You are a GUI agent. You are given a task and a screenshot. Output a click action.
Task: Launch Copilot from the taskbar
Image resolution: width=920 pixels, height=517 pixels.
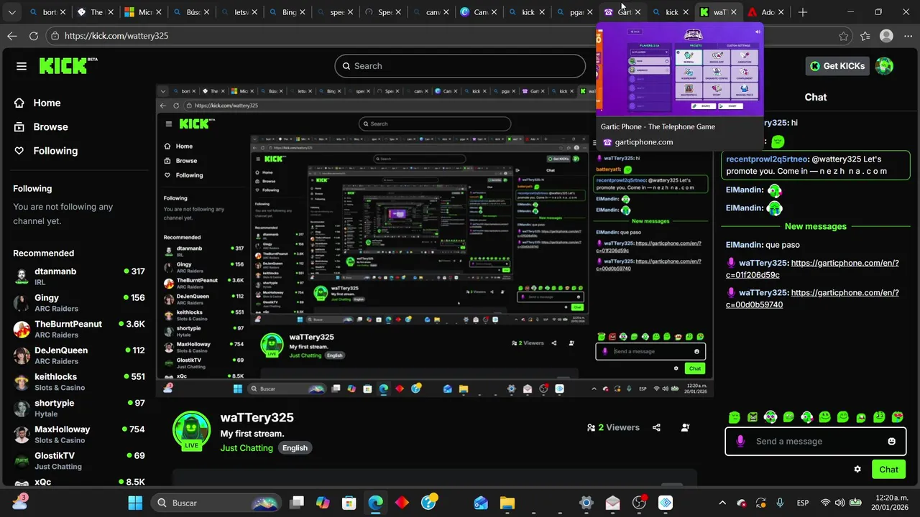[x=323, y=503]
